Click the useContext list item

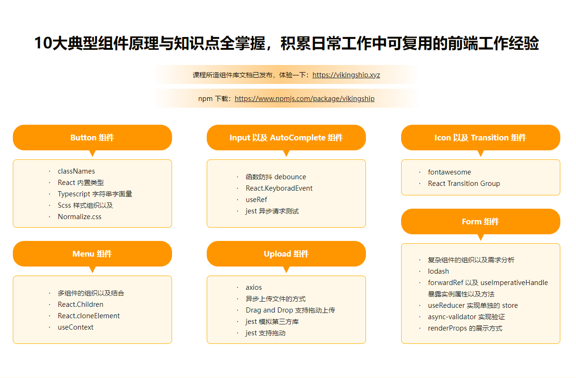click(76, 327)
